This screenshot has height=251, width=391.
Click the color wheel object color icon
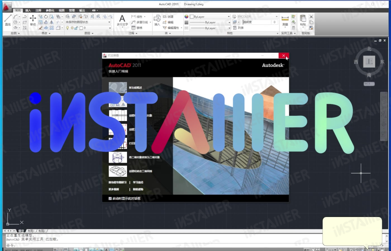186,17
